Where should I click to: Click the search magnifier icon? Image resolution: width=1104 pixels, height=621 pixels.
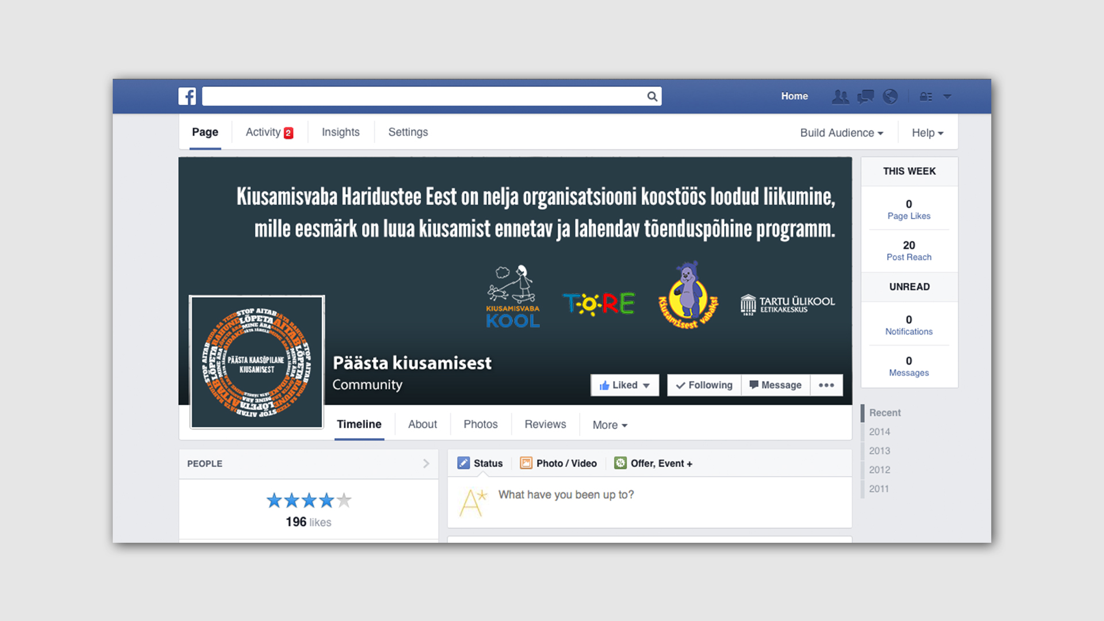(652, 97)
